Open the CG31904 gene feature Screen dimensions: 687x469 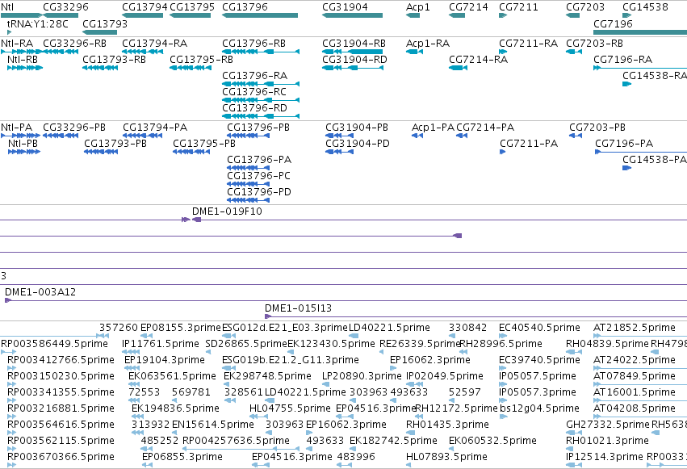click(352, 15)
